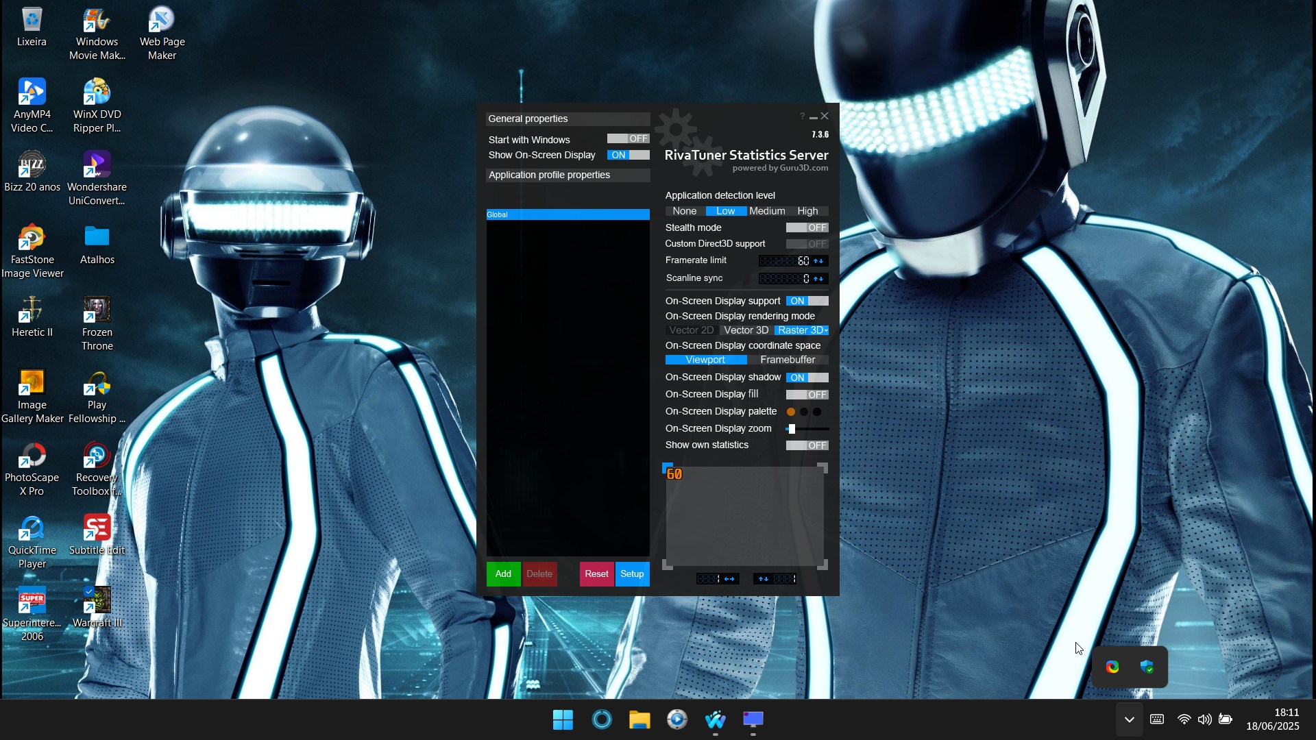Select the Recovery Toolbox shortcut
The image size is (1316, 740).
(97, 469)
